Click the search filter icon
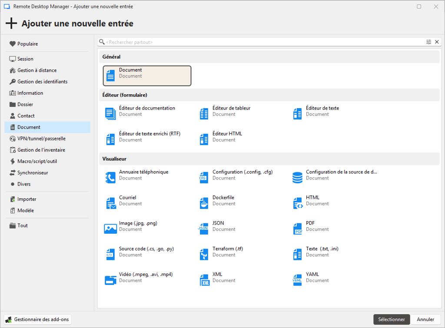Image resolution: width=445 pixels, height=328 pixels. click(428, 42)
